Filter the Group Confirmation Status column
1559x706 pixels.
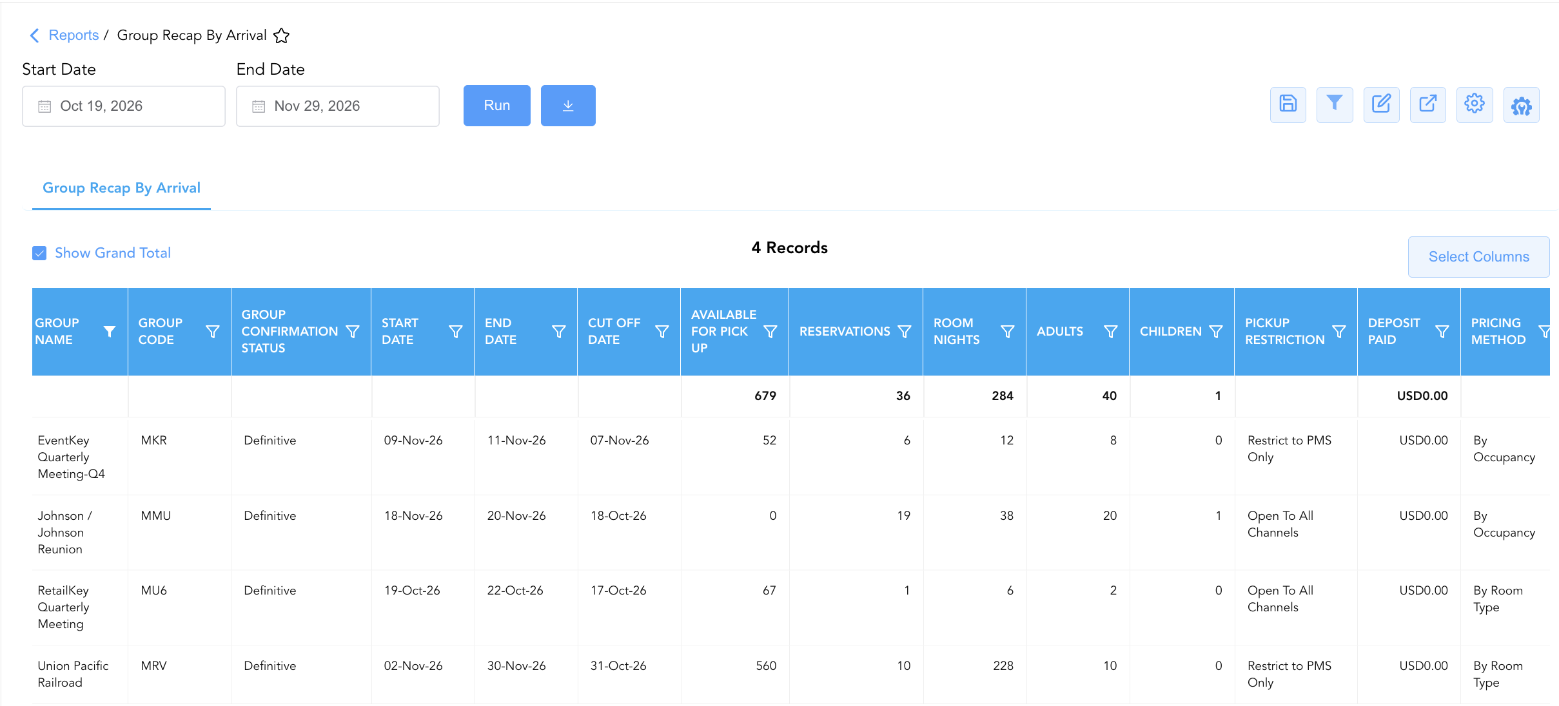coord(353,331)
